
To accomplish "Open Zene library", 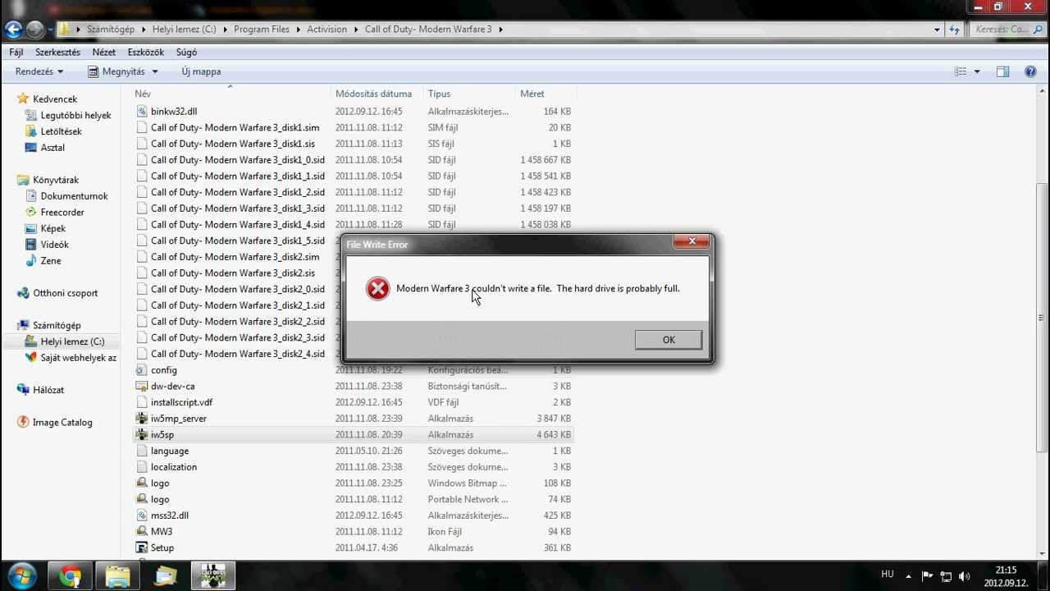I will coord(51,260).
